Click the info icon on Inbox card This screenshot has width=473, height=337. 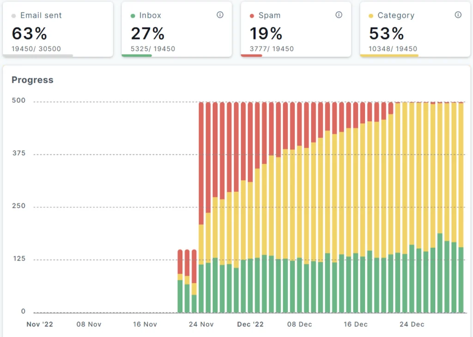click(x=220, y=15)
